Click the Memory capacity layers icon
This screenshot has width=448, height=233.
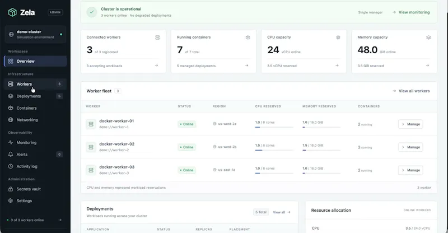(x=428, y=38)
